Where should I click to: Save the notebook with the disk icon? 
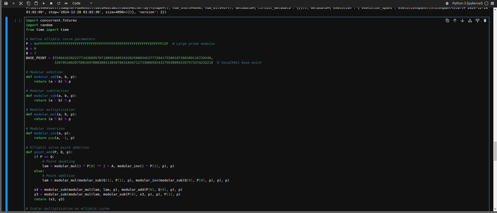(x=6, y=3)
